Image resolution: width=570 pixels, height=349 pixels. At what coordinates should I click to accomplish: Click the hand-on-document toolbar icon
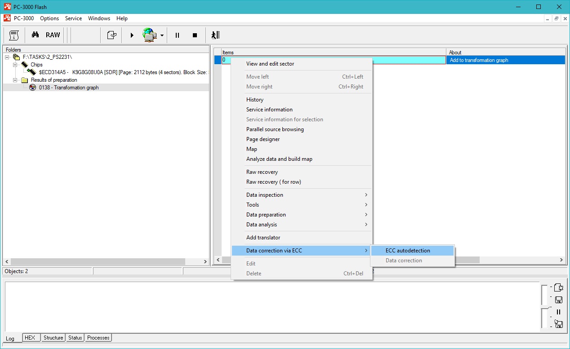[111, 35]
